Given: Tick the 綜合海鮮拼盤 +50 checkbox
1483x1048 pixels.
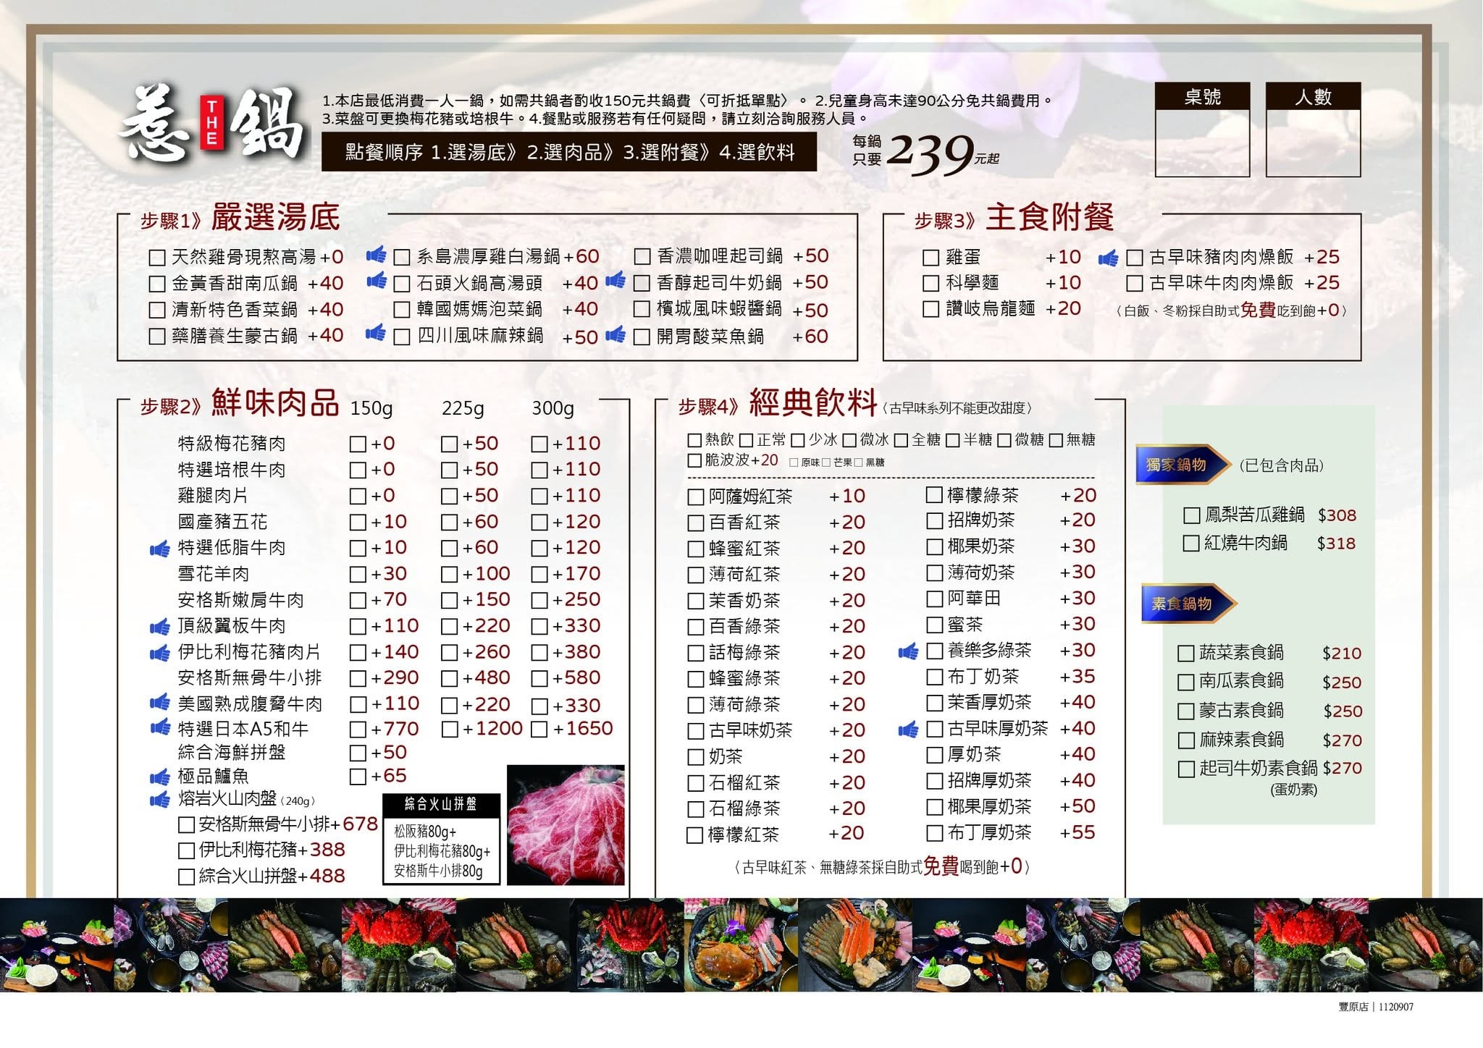Looking at the screenshot, I should click(x=358, y=753).
